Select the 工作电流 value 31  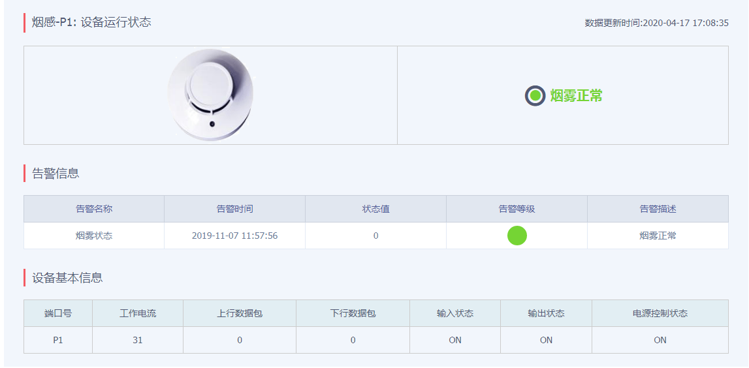[138, 340]
